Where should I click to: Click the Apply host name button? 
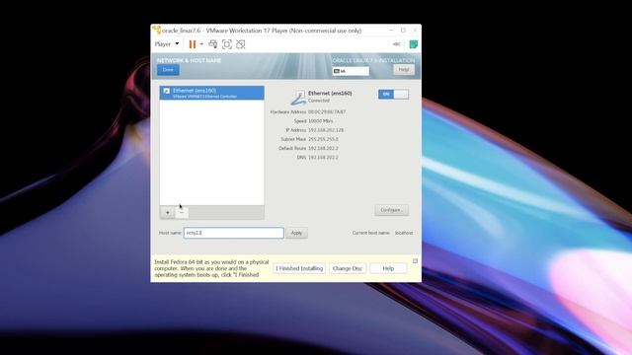tap(296, 233)
